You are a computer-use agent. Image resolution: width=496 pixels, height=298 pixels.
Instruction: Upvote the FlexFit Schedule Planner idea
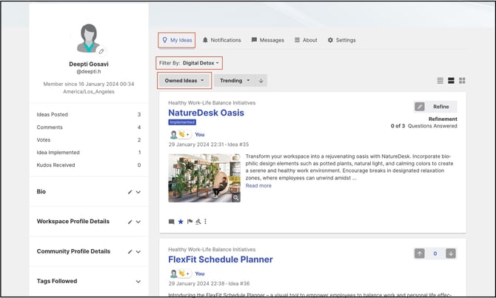click(420, 254)
